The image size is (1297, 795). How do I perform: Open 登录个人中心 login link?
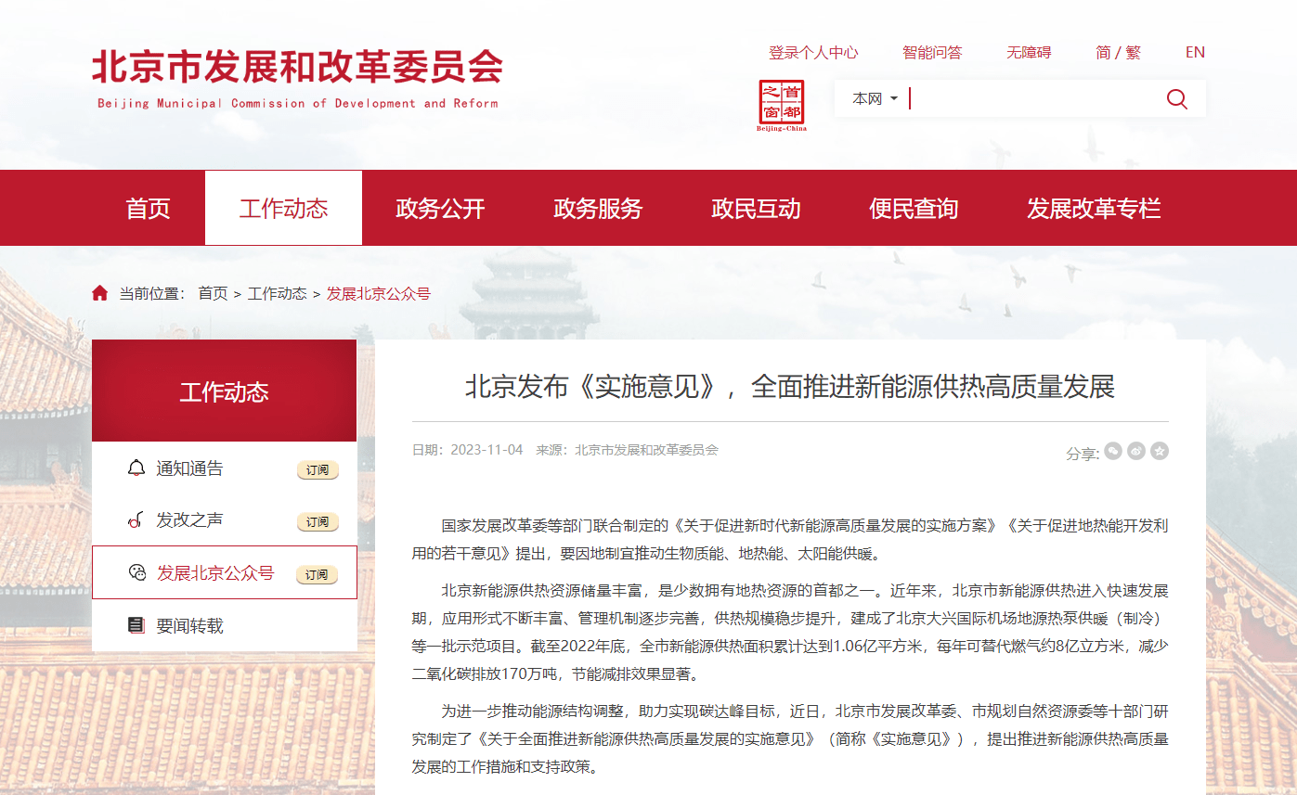[x=813, y=52]
